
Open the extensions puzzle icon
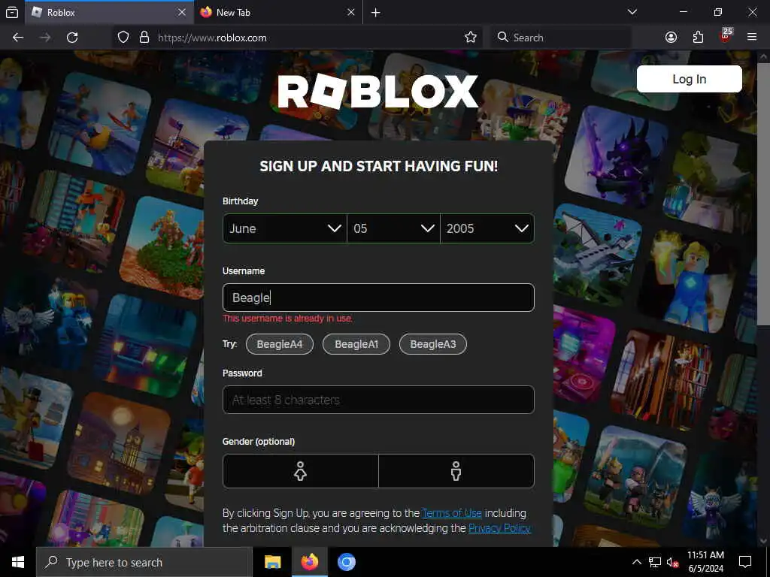(x=698, y=38)
